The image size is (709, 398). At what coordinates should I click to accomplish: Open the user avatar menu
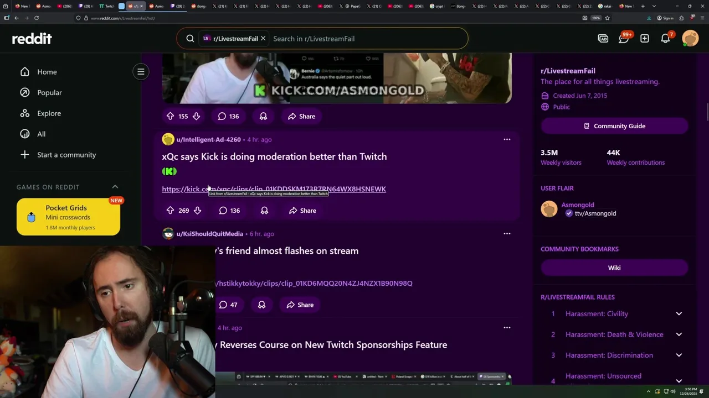690,39
